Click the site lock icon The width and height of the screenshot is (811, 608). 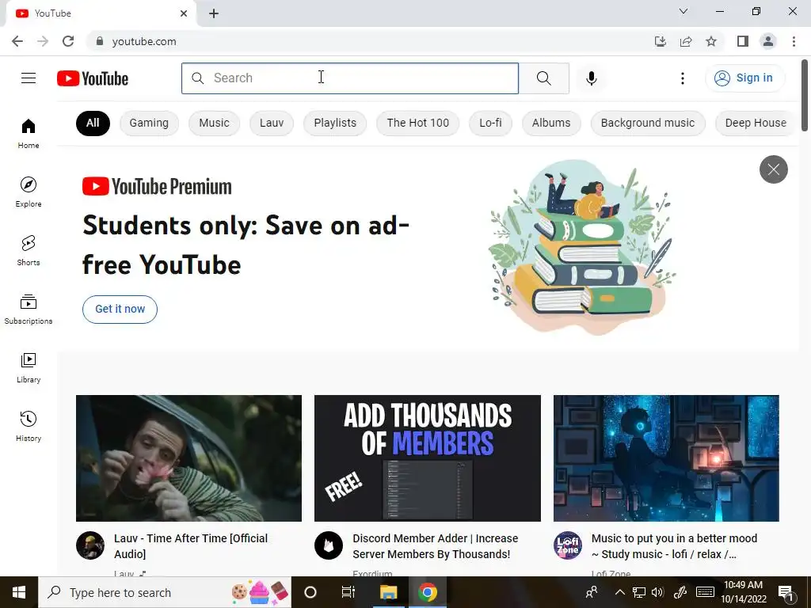(x=100, y=41)
